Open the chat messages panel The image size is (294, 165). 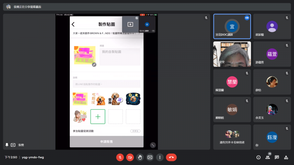pos(277,157)
